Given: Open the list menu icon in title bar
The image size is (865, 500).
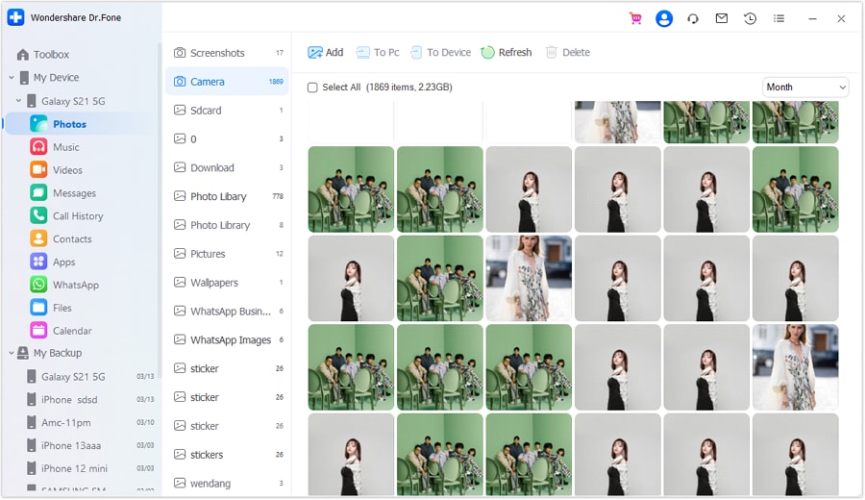Looking at the screenshot, I should [778, 18].
